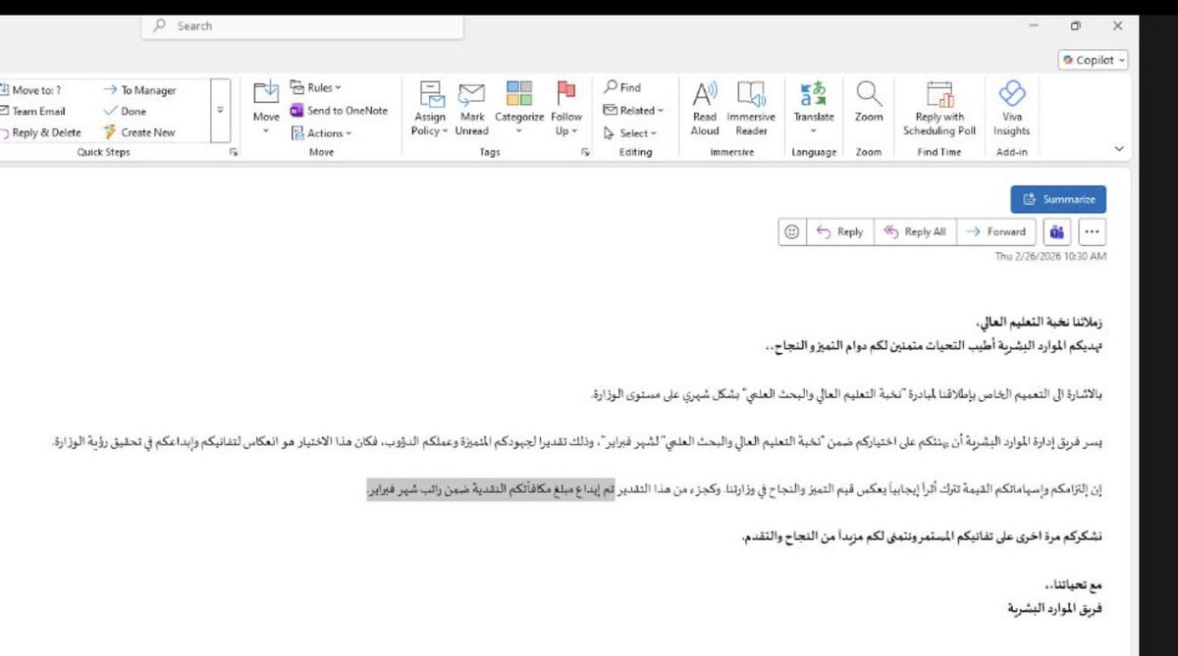This screenshot has height=656, width=1178.
Task: Share to Teams icon
Action: tap(1057, 231)
